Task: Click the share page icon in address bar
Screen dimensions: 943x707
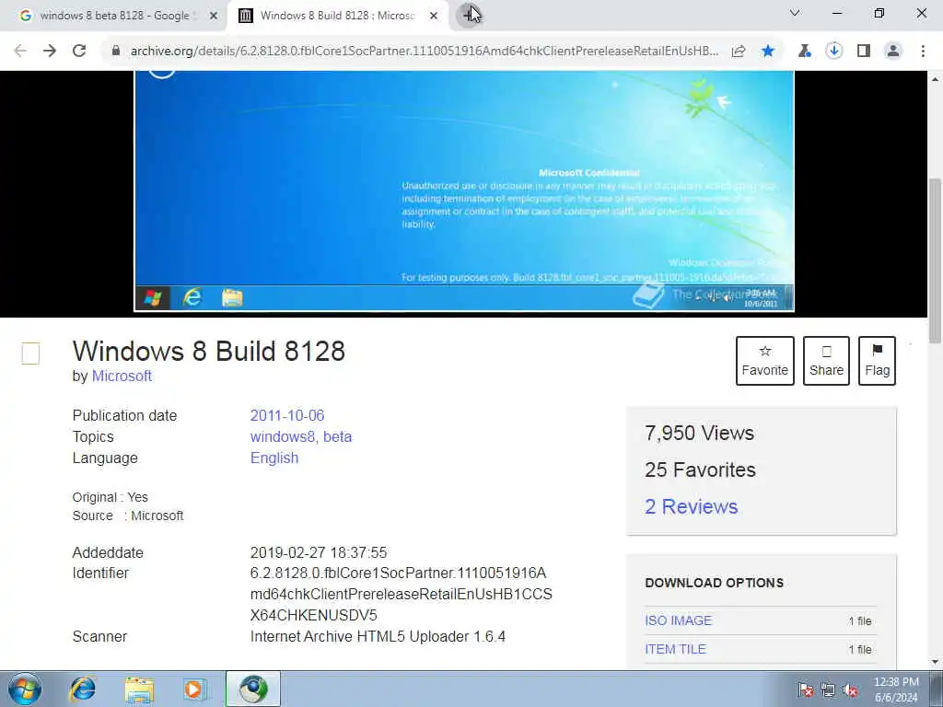Action: [739, 52]
